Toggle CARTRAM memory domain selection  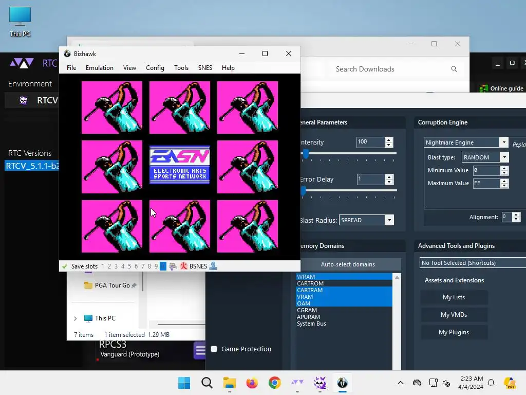[x=344, y=290]
